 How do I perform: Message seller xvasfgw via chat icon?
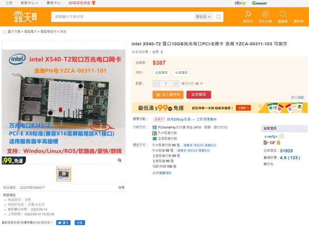click(282, 136)
